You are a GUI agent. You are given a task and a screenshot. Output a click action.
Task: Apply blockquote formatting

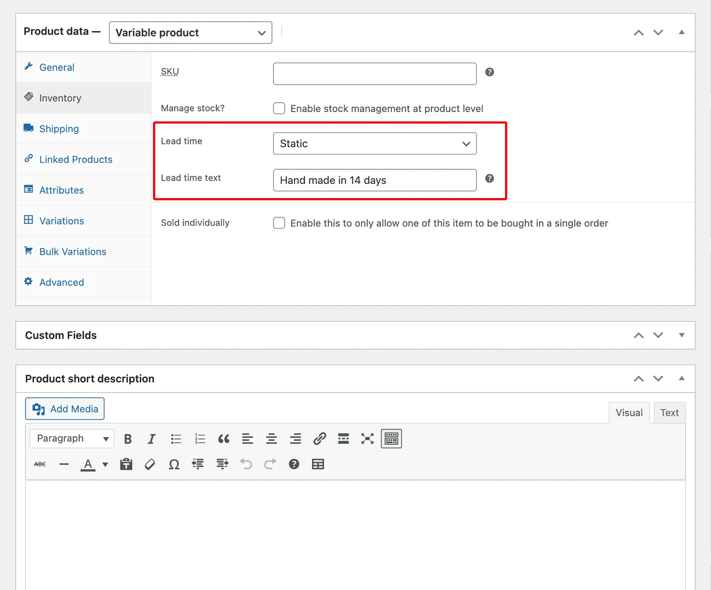click(x=224, y=439)
